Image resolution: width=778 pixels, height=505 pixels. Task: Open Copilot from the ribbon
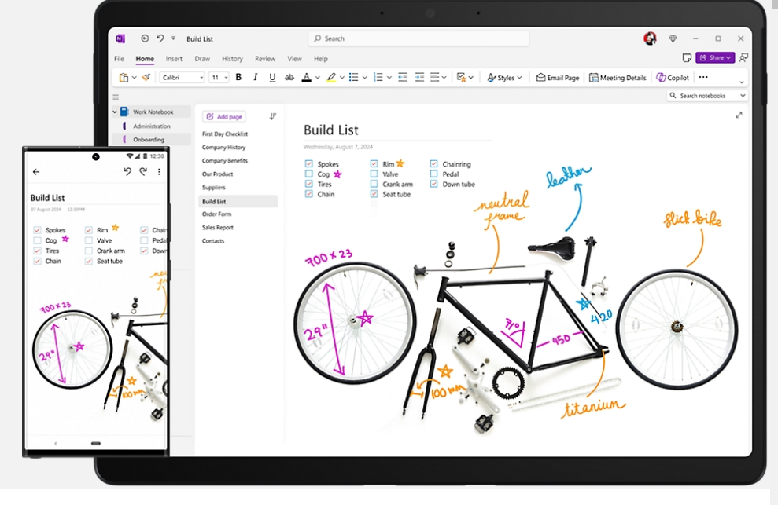pos(673,77)
